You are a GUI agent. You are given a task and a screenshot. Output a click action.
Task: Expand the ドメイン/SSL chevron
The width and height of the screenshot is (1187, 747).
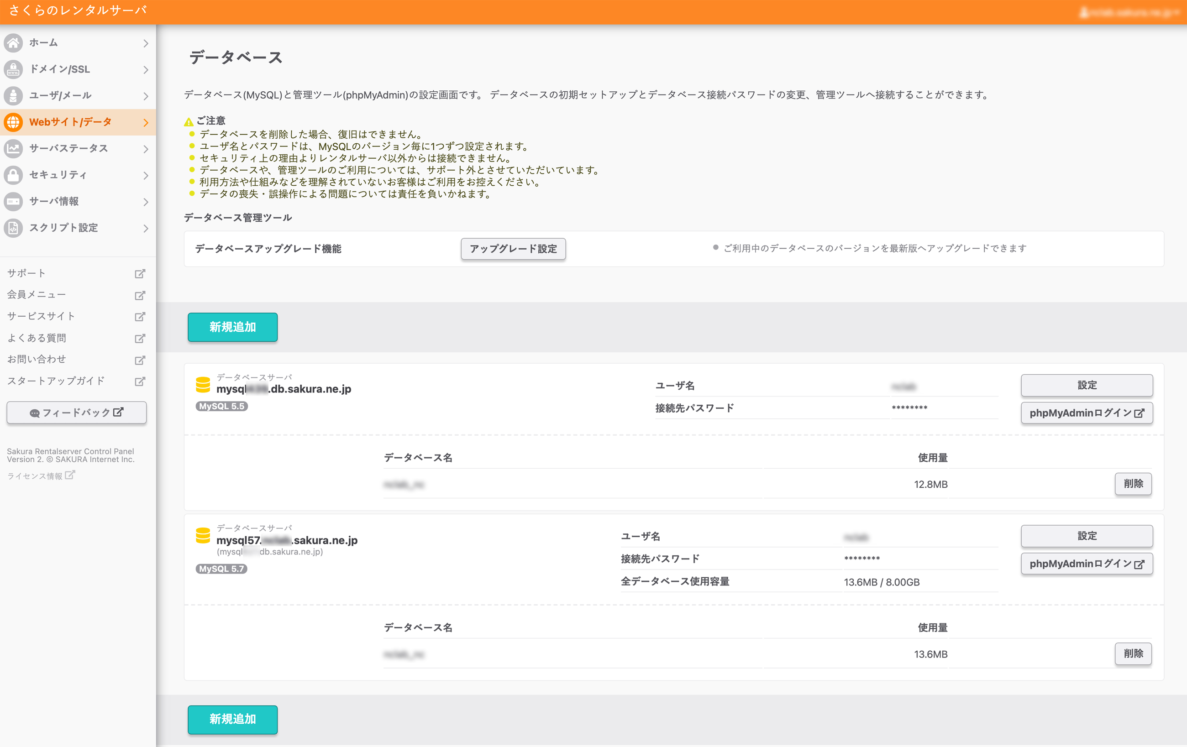(x=146, y=70)
